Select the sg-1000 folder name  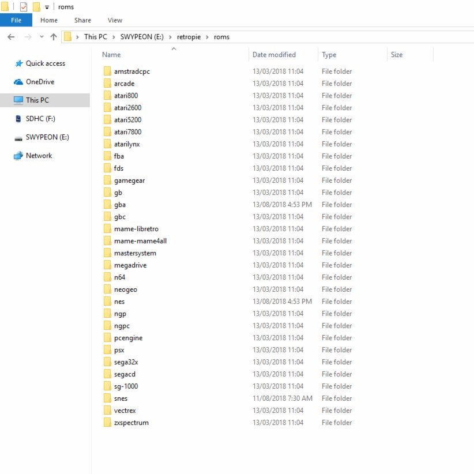[x=126, y=386]
